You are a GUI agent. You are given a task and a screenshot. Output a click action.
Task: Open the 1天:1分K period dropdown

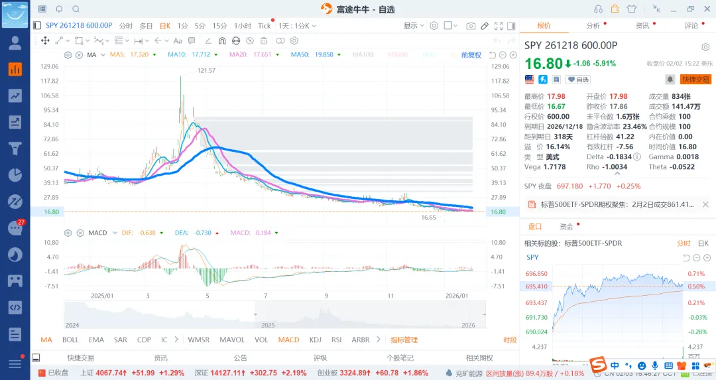tap(297, 26)
